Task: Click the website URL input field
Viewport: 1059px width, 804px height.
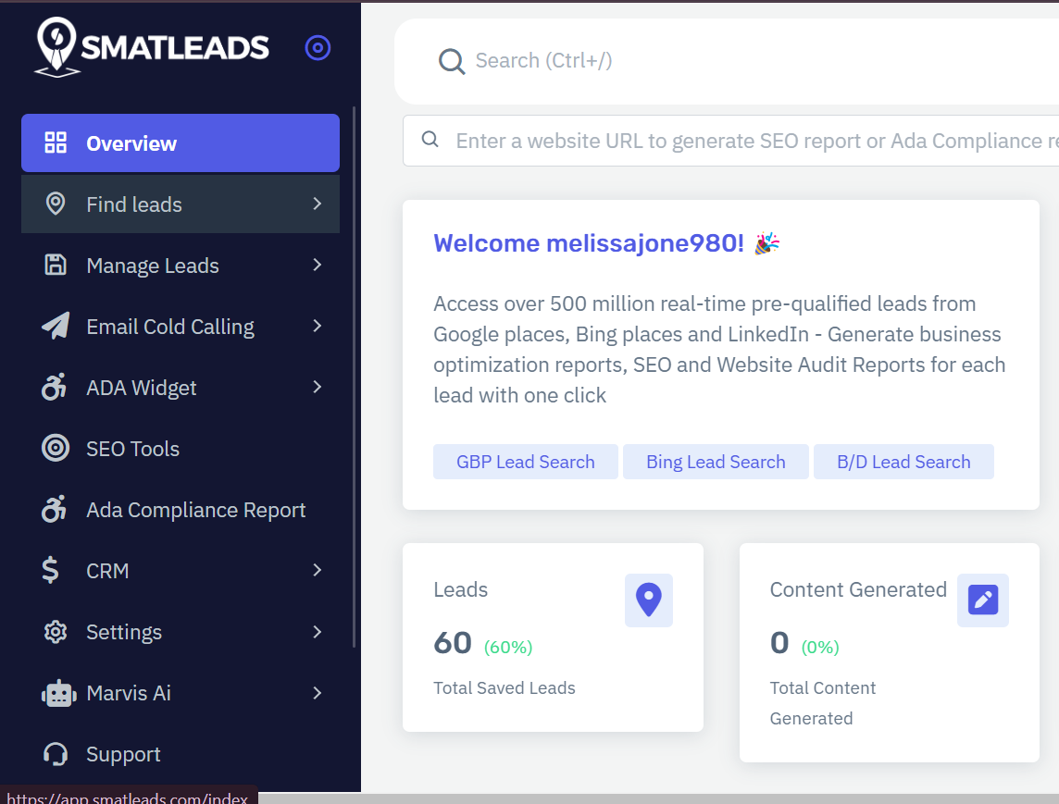Action: [741, 141]
